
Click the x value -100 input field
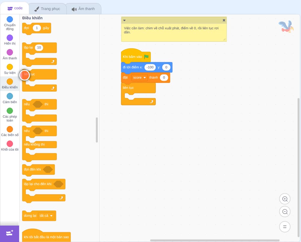150,67
